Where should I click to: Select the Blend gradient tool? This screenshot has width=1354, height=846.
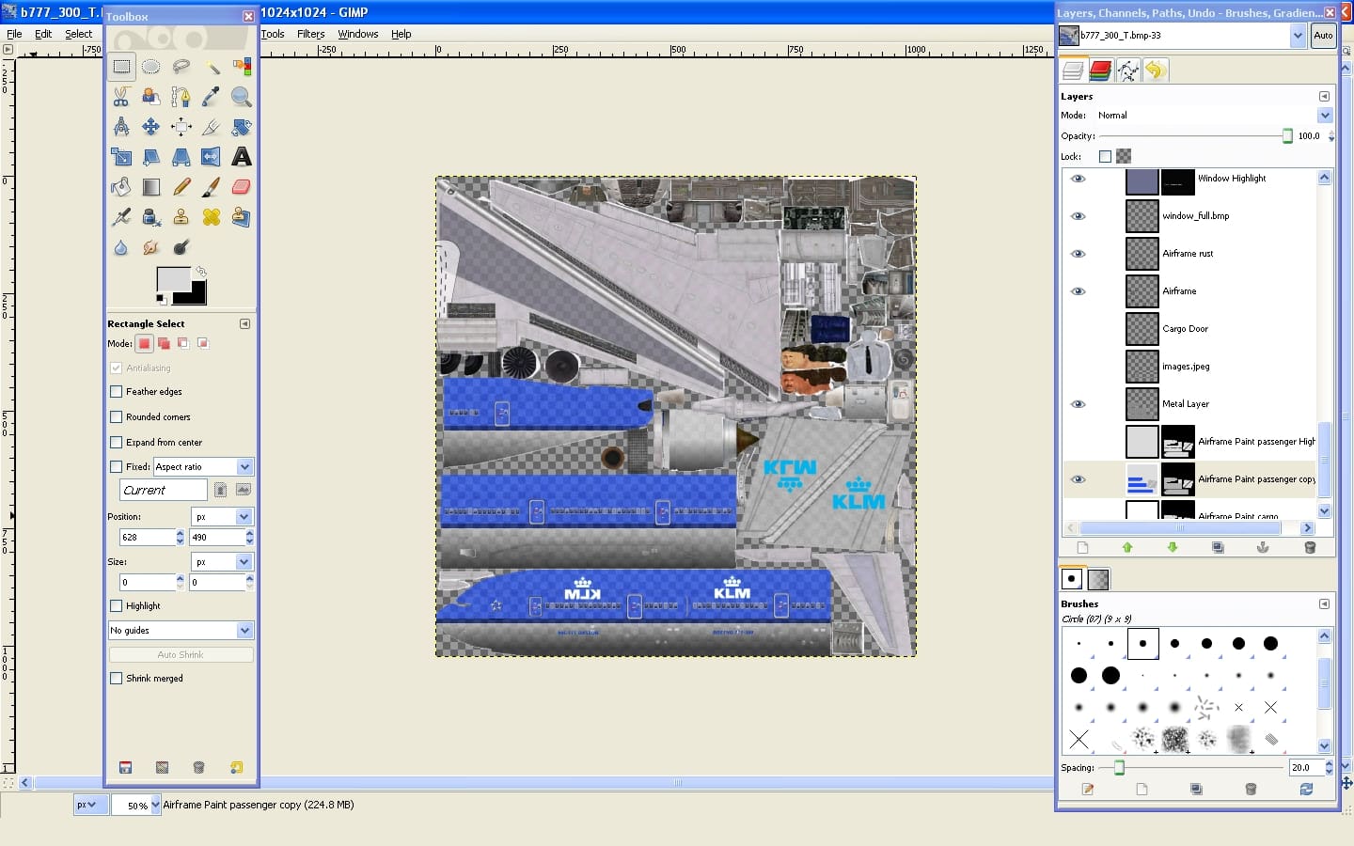click(151, 187)
